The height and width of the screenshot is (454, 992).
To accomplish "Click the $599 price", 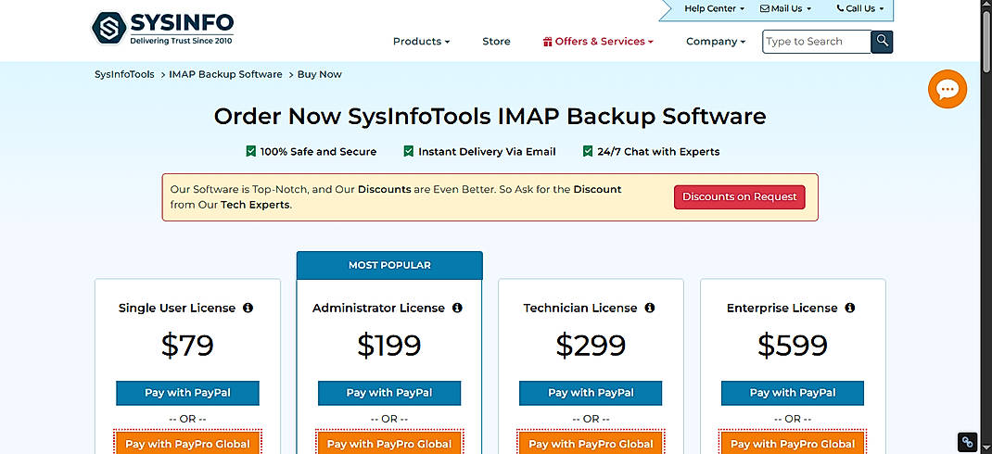I will [x=792, y=346].
